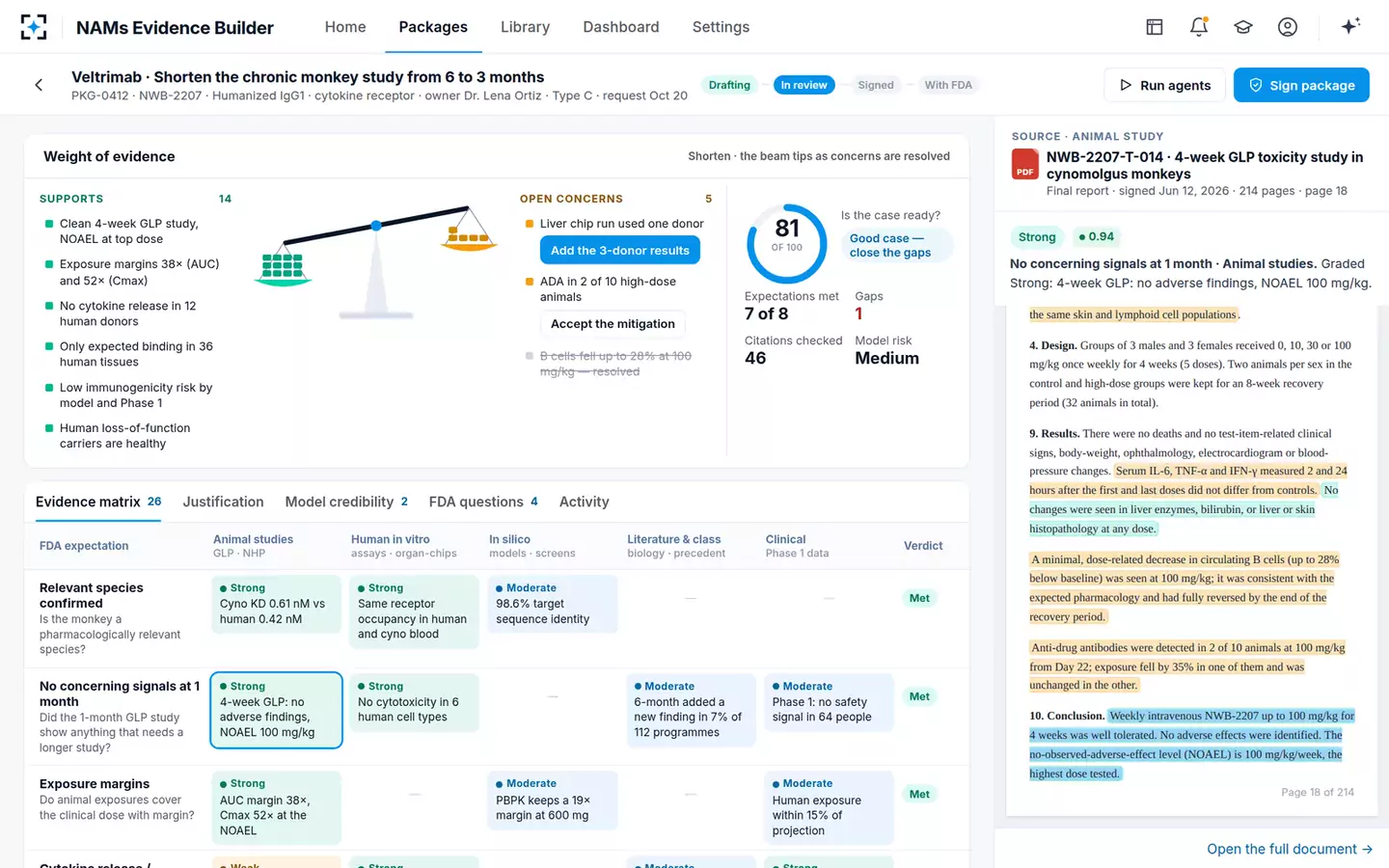Open the Activity tab
The image size is (1389, 868).
click(x=585, y=502)
